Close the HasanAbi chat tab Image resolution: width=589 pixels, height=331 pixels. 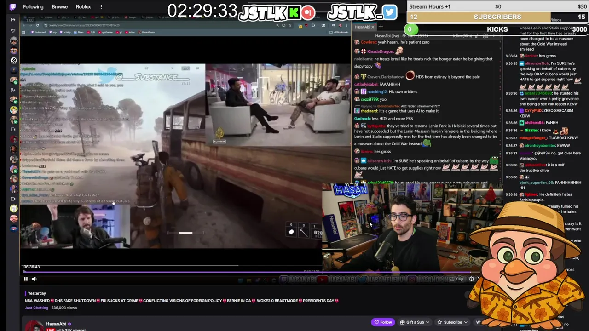373,27
